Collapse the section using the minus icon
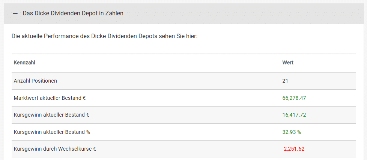The height and width of the screenshot is (160, 367). 15,13
